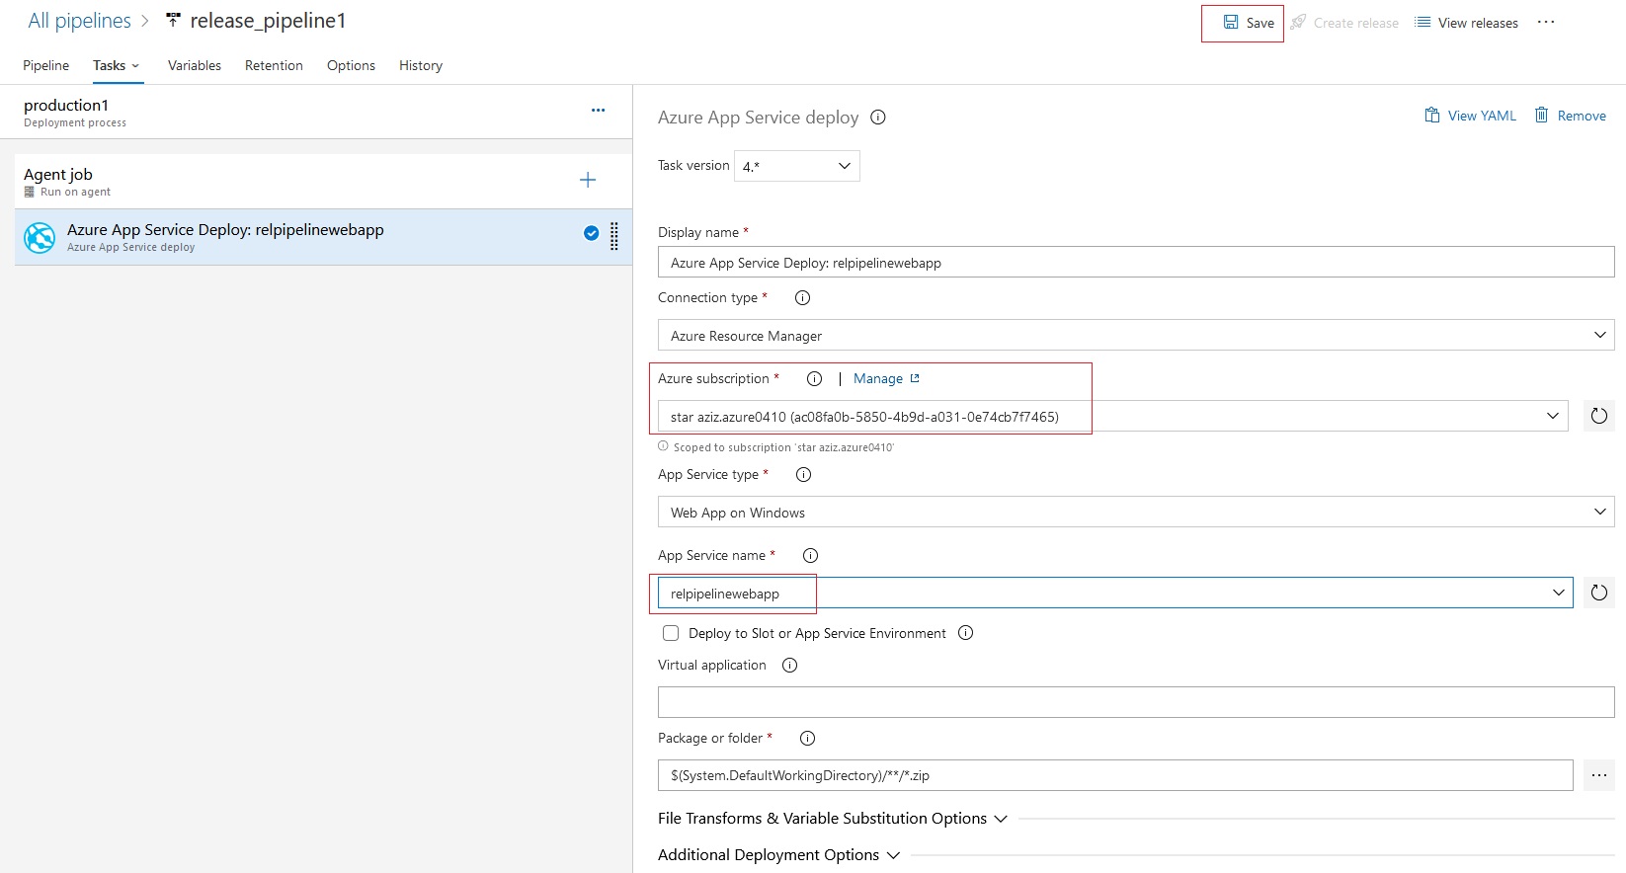Open the Azure subscription dropdown

point(1113,417)
